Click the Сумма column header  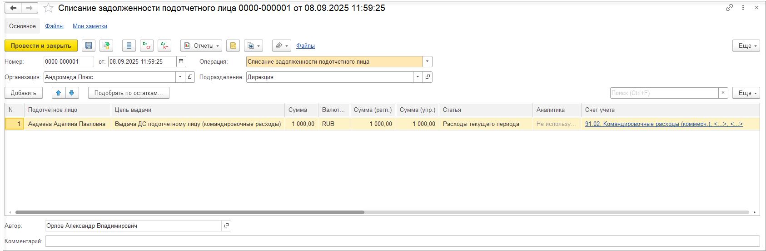pyautogui.click(x=302, y=110)
